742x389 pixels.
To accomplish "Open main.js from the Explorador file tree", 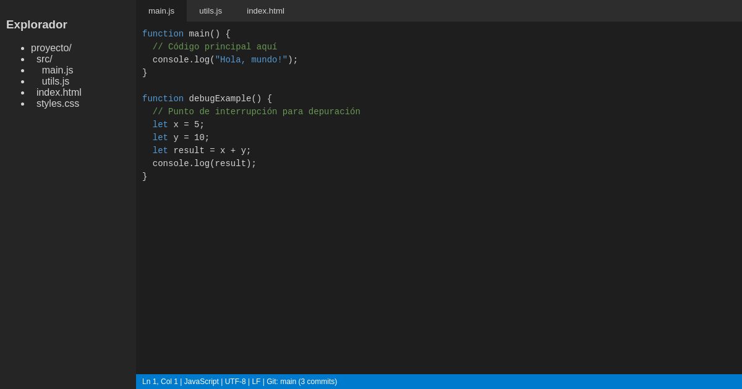I will point(58,70).
